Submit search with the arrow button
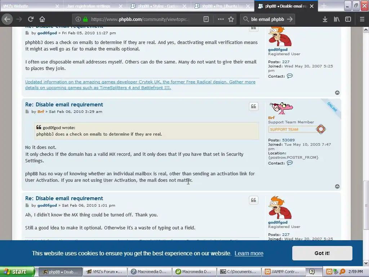The image size is (369, 277). [290, 19]
